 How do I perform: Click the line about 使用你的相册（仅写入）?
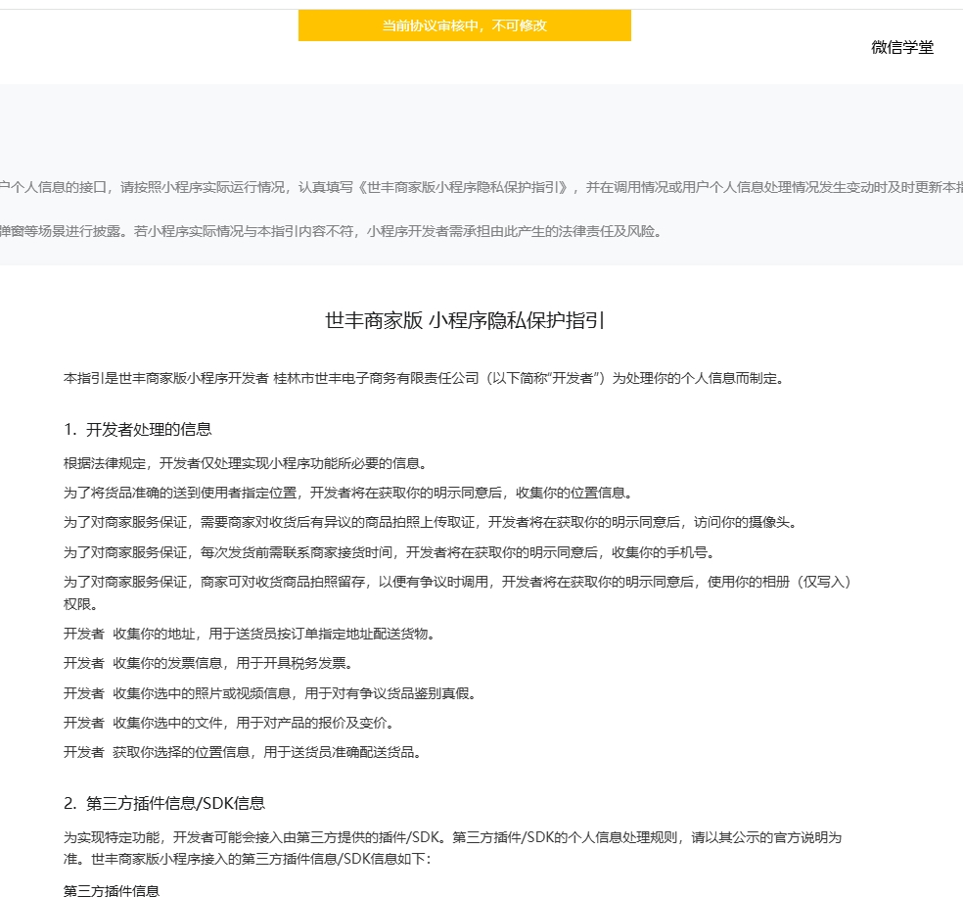(x=458, y=592)
